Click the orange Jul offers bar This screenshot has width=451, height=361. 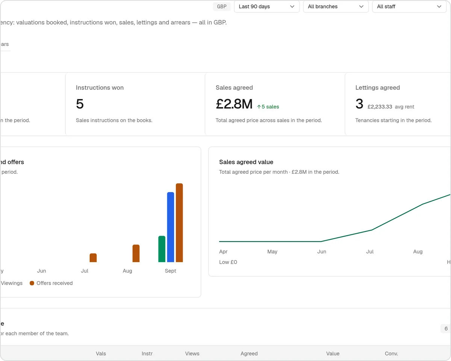pyautogui.click(x=93, y=258)
